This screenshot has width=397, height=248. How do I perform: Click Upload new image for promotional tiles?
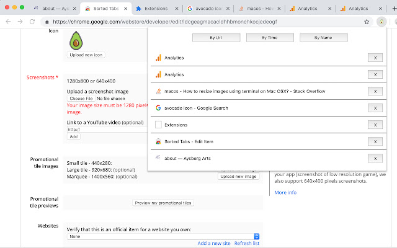coord(238,176)
